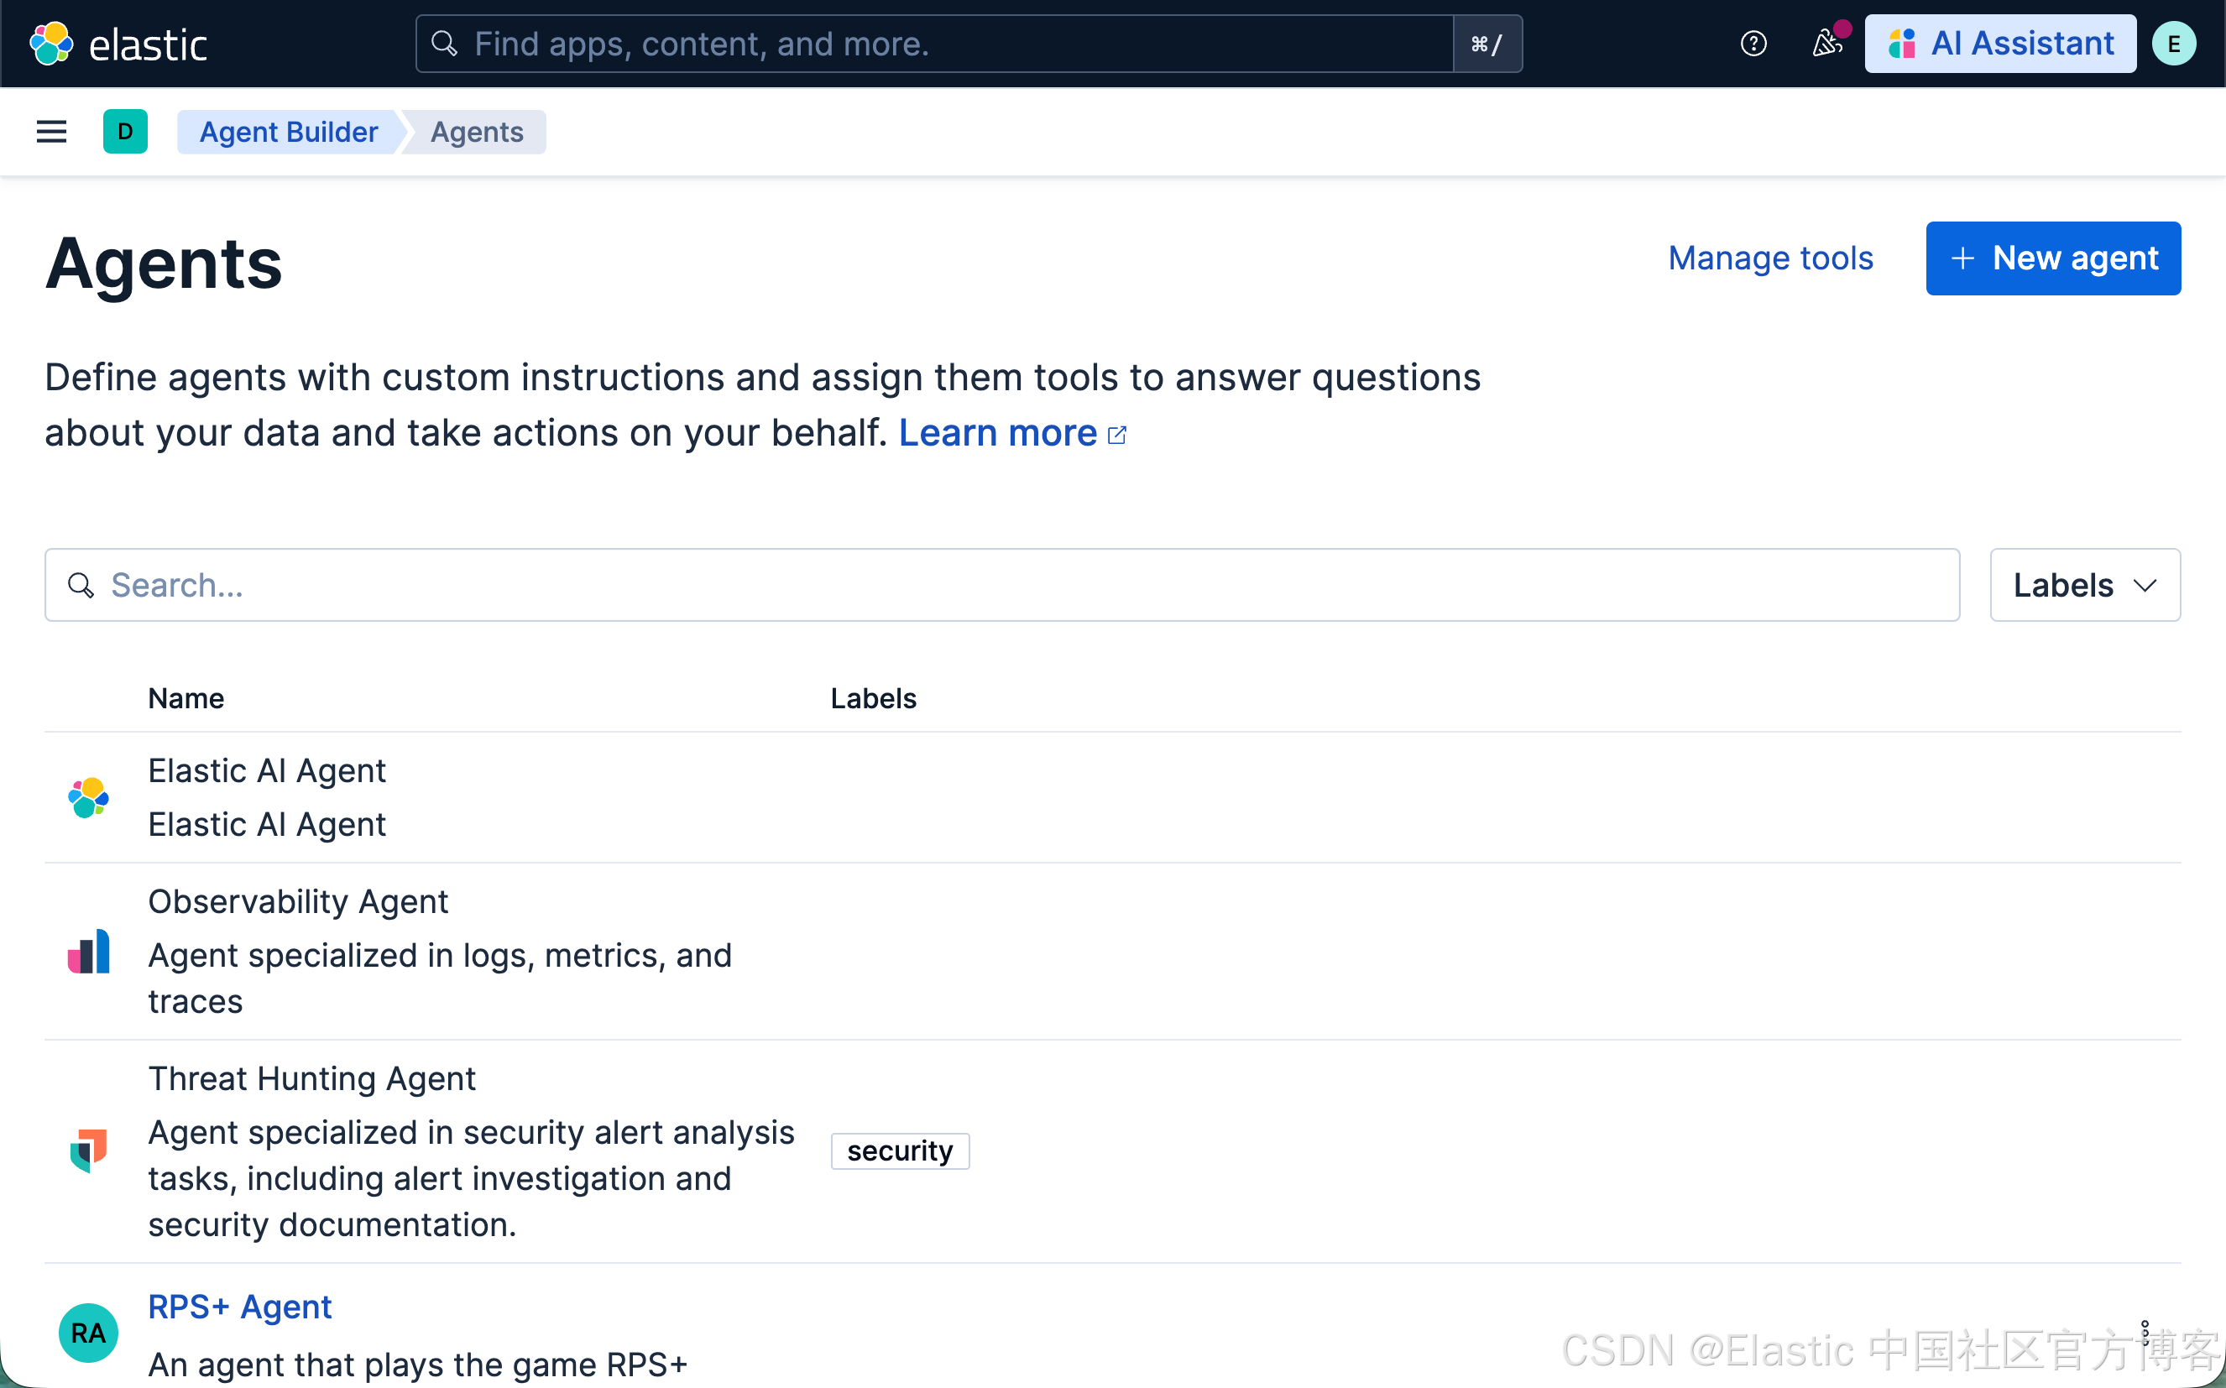Open the AI Assistant
The image size is (2226, 1388).
pyautogui.click(x=2000, y=43)
